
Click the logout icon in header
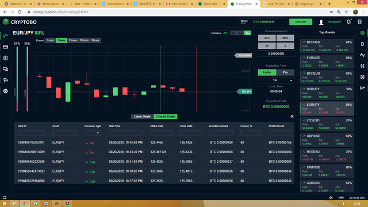pyautogui.click(x=360, y=22)
